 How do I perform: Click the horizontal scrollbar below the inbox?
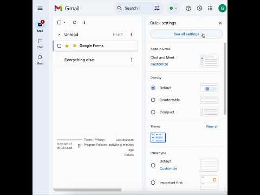click(x=88, y=190)
